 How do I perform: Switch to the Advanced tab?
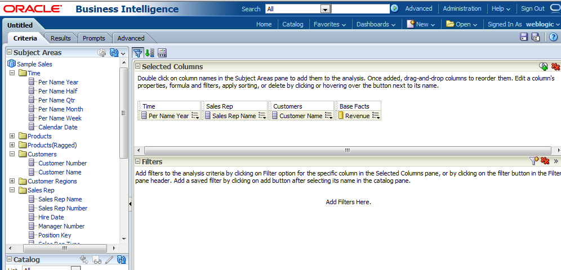pos(131,38)
